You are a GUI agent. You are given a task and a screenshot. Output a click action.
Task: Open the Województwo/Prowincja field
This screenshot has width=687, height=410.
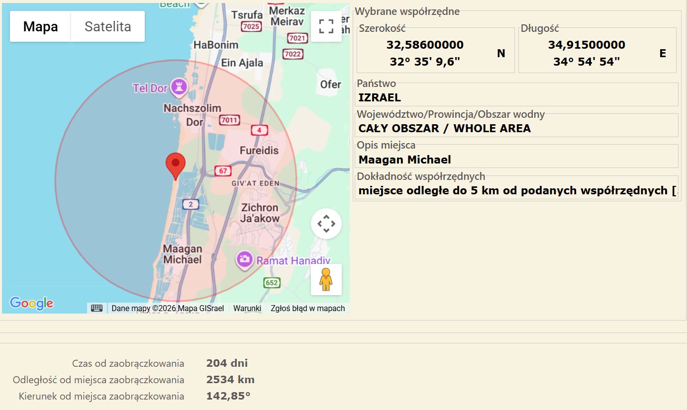[516, 128]
